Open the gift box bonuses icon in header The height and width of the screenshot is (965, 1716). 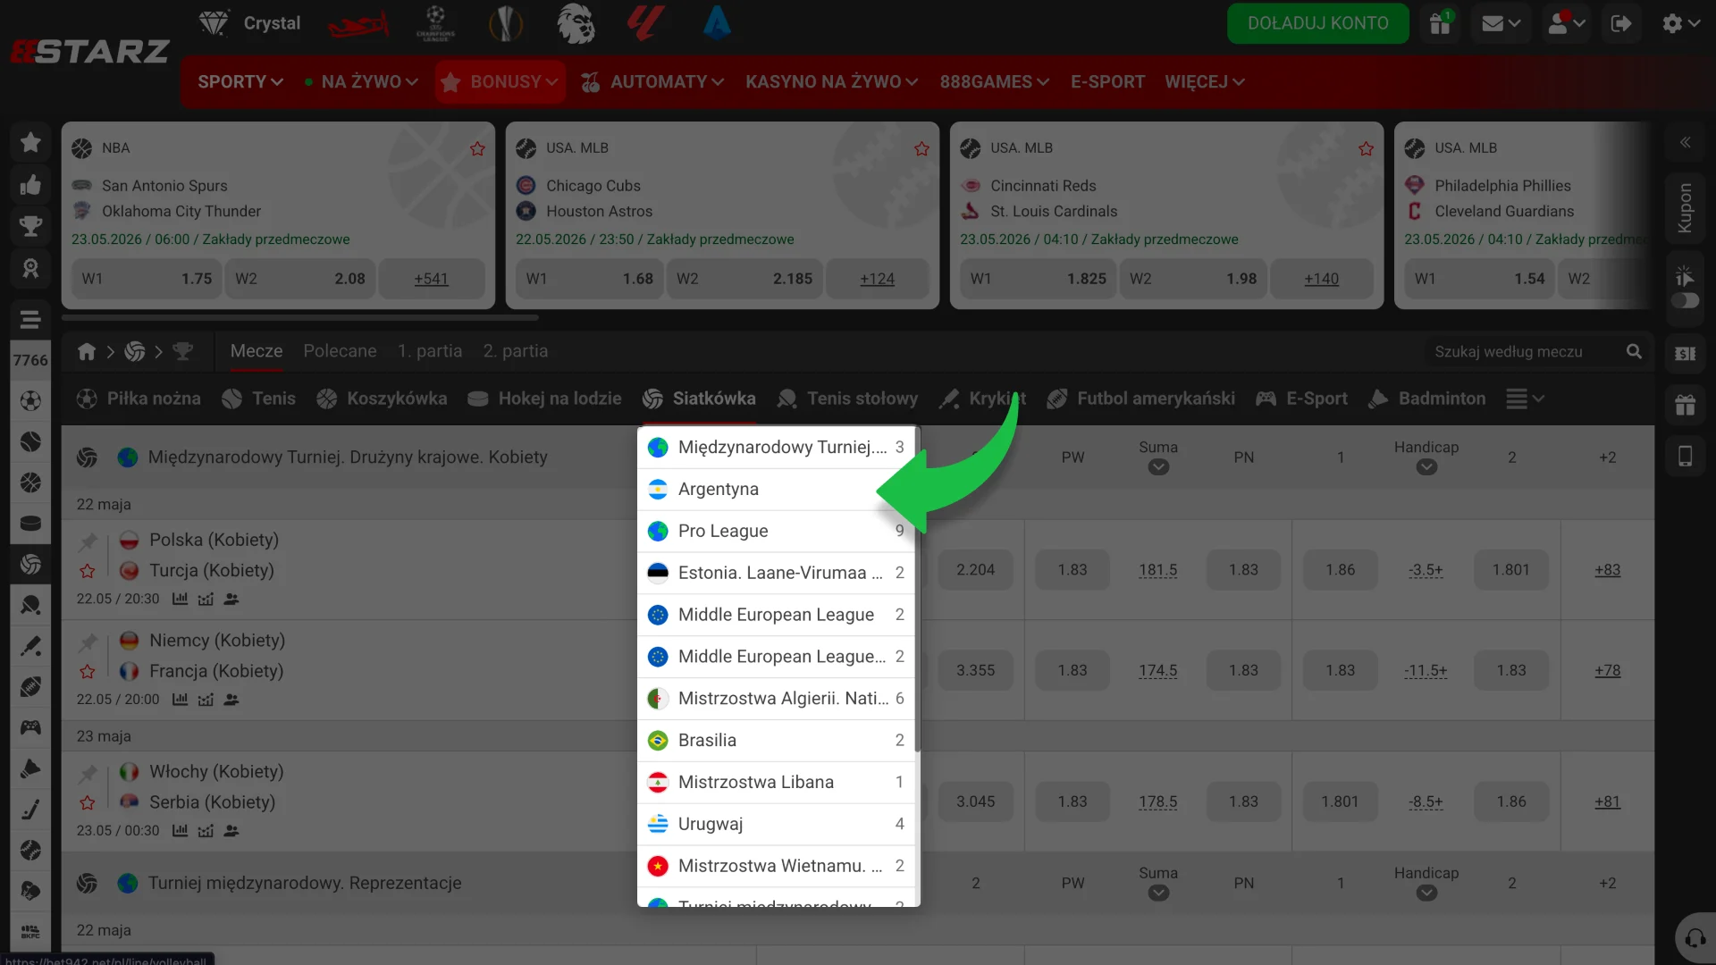[x=1440, y=23]
